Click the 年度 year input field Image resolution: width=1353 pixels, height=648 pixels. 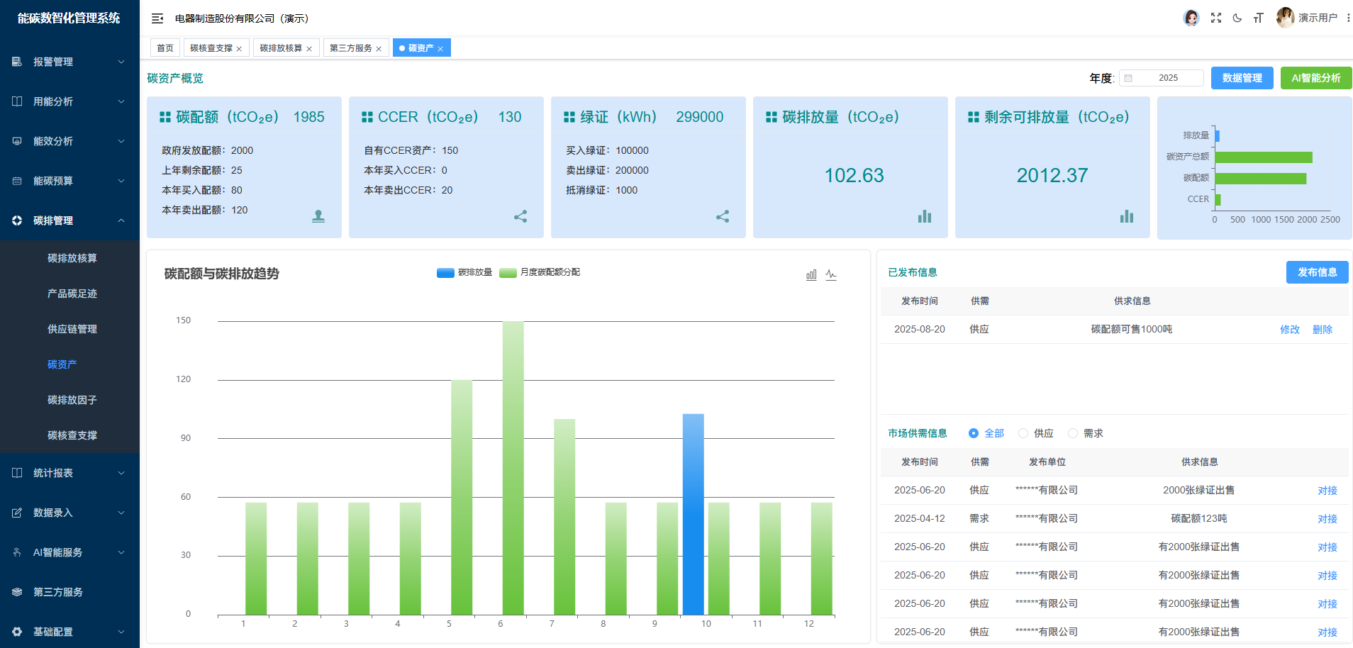point(1168,78)
